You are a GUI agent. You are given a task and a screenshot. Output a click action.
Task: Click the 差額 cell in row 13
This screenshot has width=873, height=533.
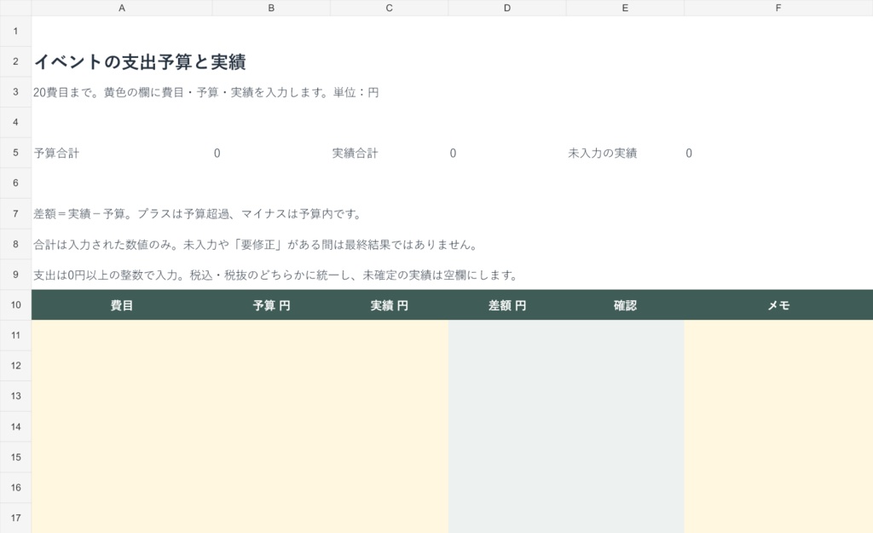point(507,396)
